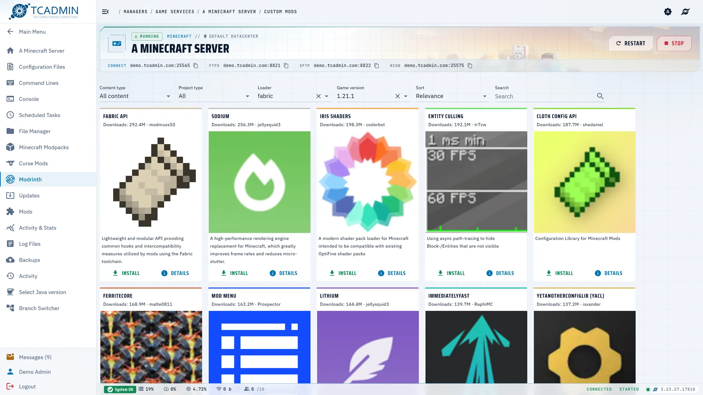Screen dimensions: 703x395
Task: Click the Mod Menu thumbnail image
Action: [x=259, y=347]
